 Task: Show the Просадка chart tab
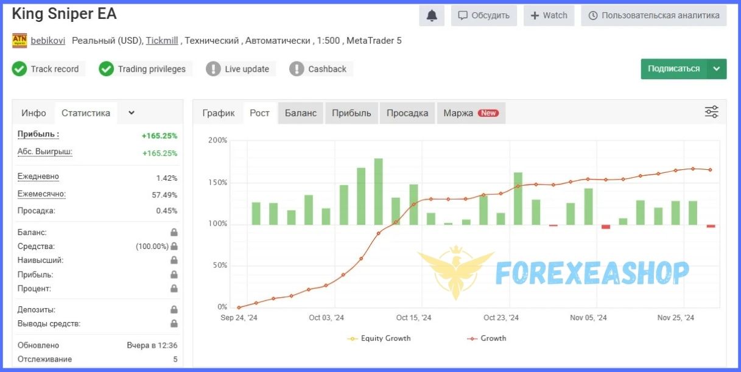point(407,113)
